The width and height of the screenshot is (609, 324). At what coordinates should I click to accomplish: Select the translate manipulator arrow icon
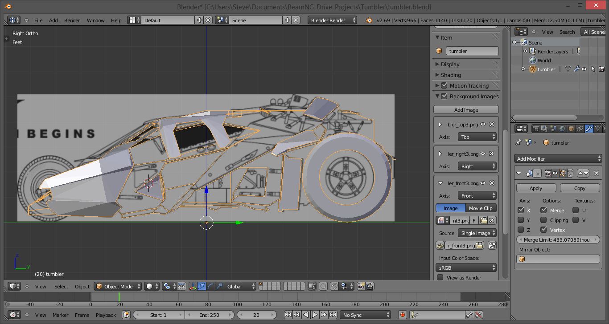[x=202, y=286]
